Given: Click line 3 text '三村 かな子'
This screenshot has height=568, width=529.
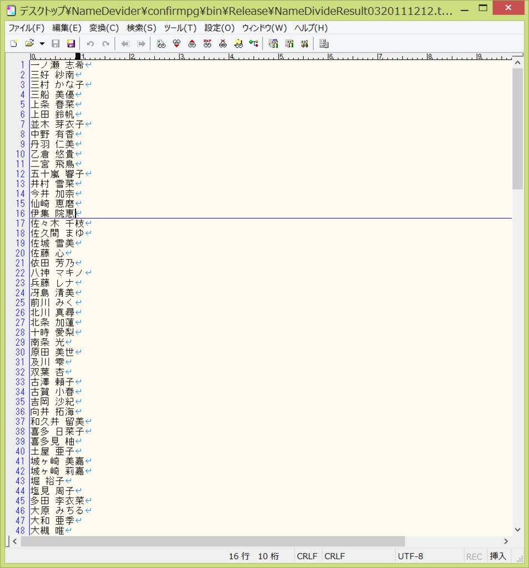Looking at the screenshot, I should coord(57,85).
